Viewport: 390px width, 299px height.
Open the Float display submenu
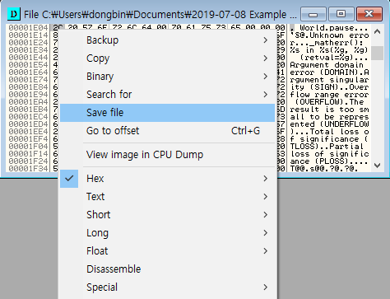[x=167, y=251]
